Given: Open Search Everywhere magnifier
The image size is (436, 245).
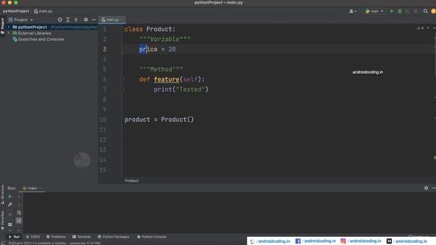Looking at the screenshot, I should coord(425,12).
